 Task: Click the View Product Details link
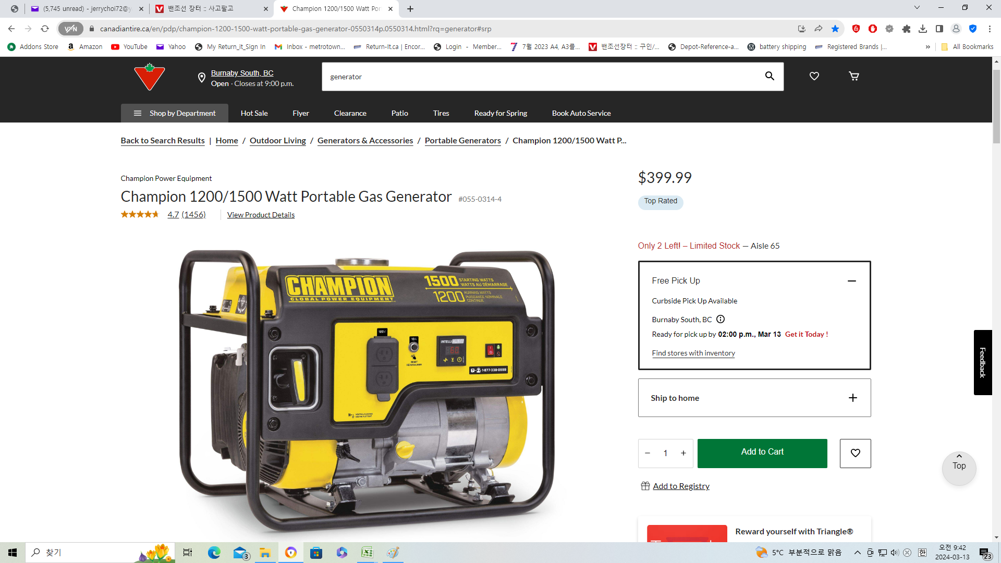click(261, 215)
